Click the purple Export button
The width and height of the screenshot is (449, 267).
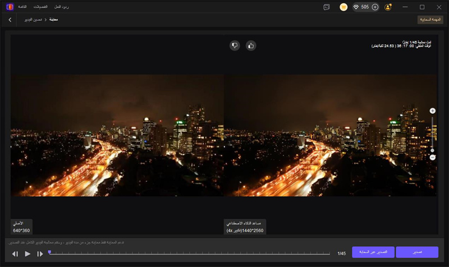point(416,252)
